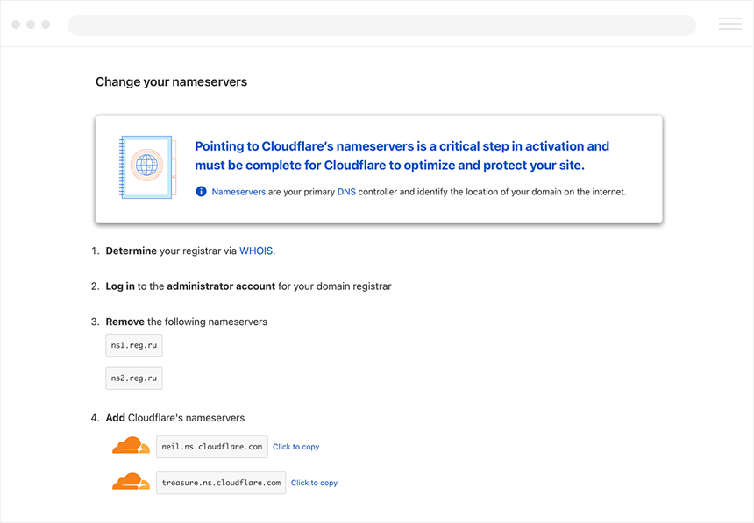Click the Cloudflare cloud icon beside neil nameserver
The width and height of the screenshot is (754, 523).
click(131, 446)
